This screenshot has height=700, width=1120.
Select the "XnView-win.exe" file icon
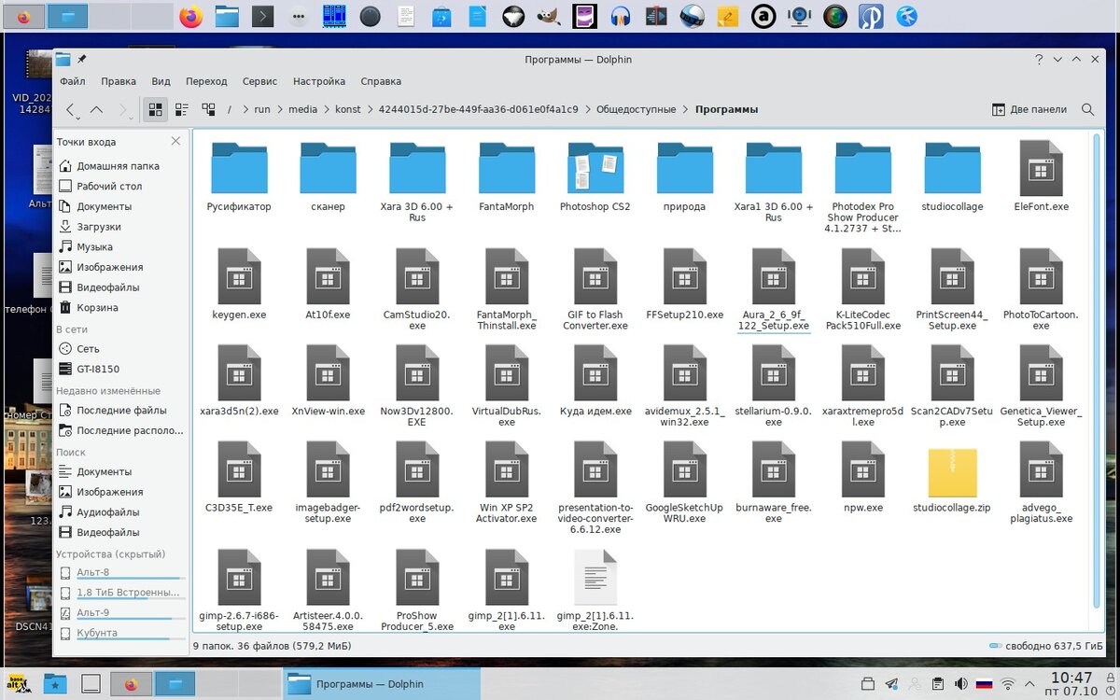(329, 372)
